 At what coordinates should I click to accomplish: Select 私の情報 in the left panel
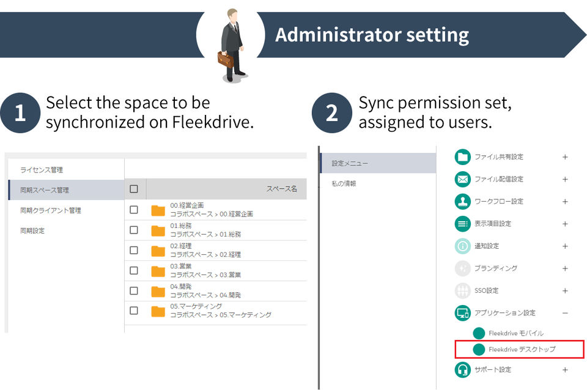[x=344, y=183]
